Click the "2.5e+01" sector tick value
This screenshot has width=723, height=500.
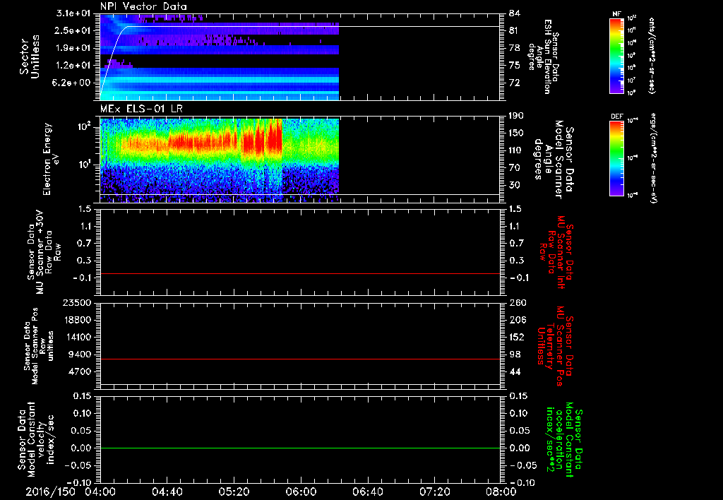[73, 30]
